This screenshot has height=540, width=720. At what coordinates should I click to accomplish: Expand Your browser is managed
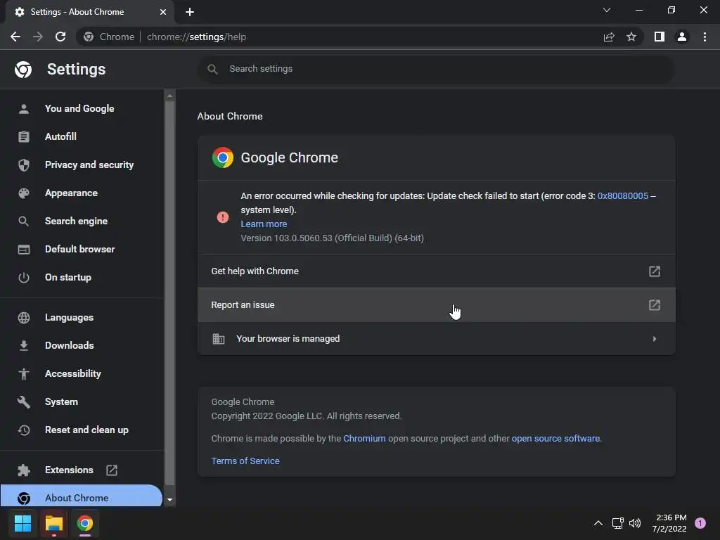(x=436, y=339)
